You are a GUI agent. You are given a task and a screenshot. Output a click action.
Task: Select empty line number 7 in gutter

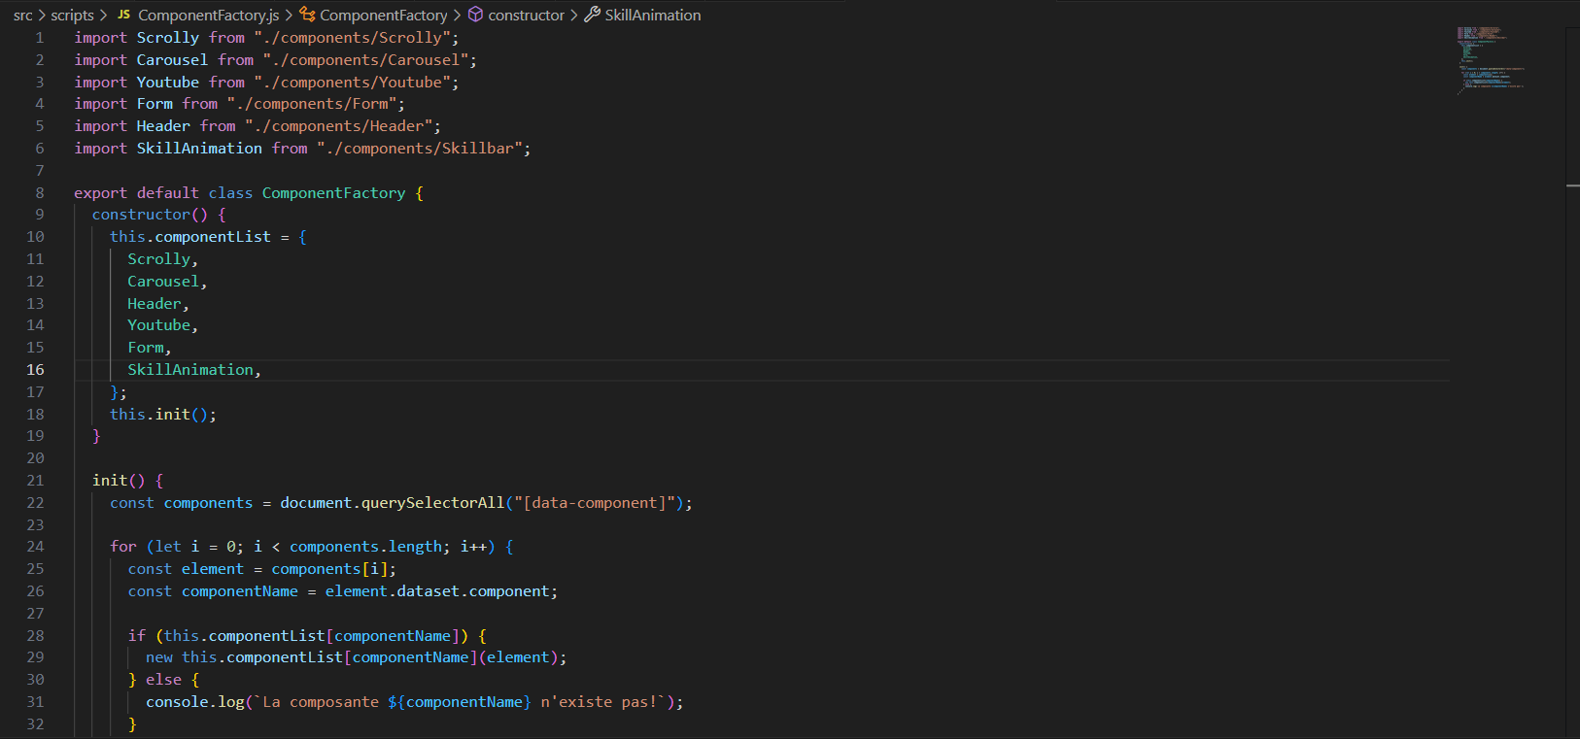click(x=40, y=171)
